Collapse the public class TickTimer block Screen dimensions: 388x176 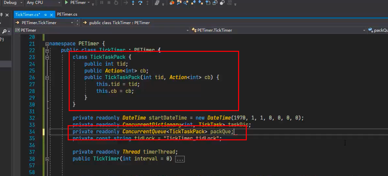coord(47,51)
